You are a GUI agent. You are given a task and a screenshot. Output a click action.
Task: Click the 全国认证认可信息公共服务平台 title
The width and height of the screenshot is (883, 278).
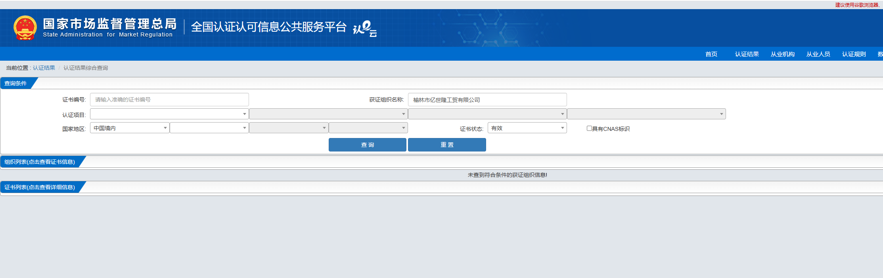(269, 27)
